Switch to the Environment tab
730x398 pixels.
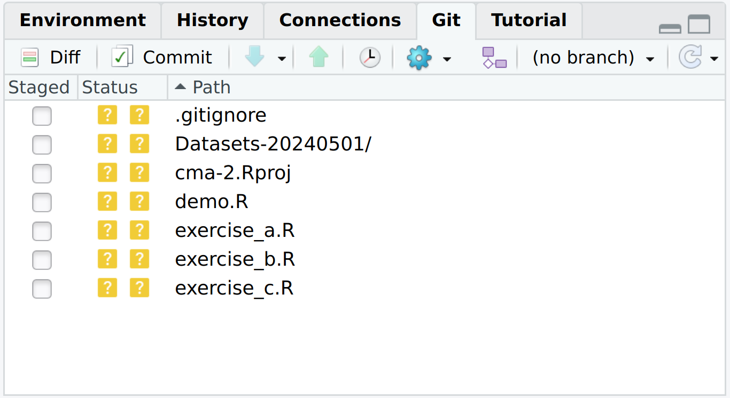pos(82,21)
